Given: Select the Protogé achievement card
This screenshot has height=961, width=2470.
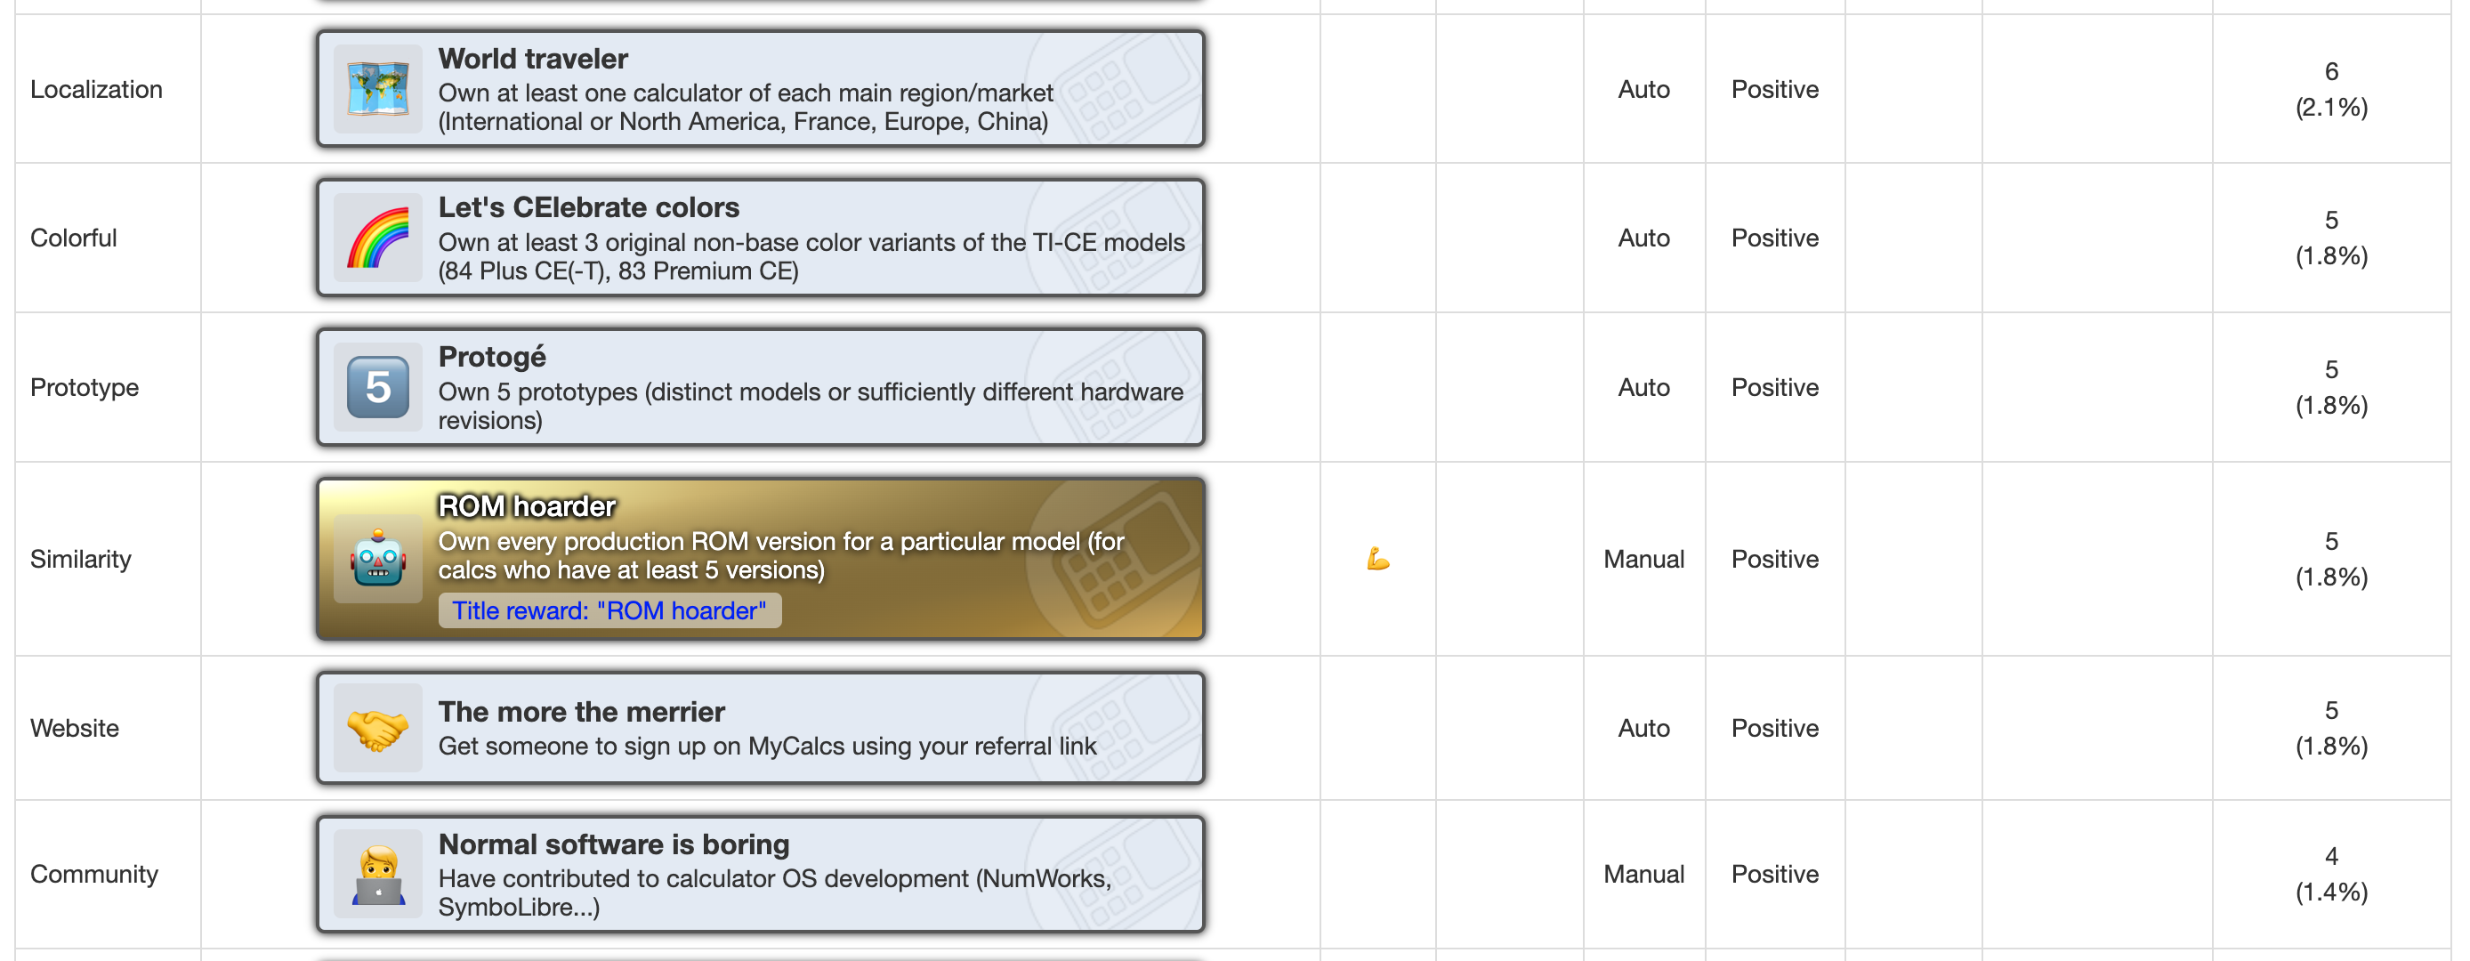Looking at the screenshot, I should 761,387.
